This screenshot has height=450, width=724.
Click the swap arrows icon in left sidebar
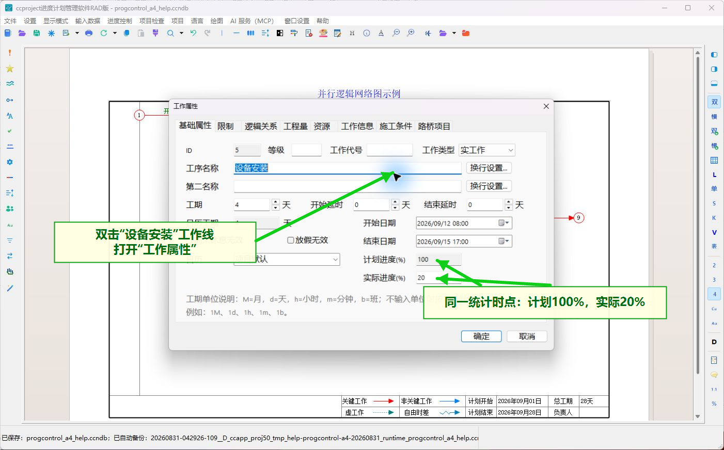pos(10,256)
